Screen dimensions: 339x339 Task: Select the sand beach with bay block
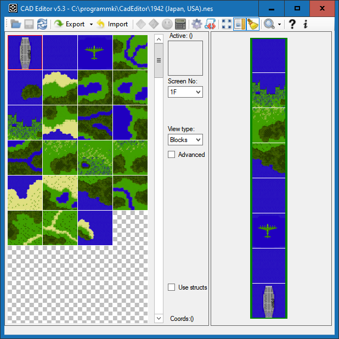click(25, 193)
